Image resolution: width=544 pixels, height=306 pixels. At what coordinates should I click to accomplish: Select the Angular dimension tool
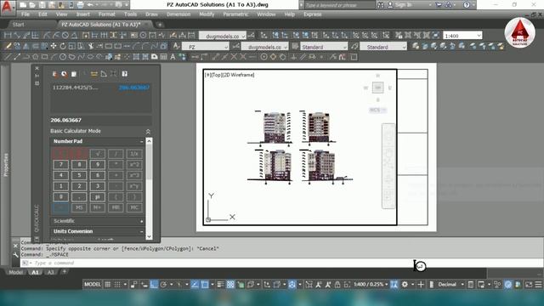point(74,36)
